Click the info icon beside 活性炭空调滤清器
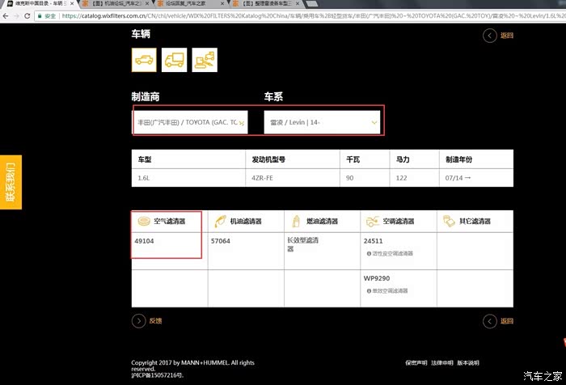The height and width of the screenshot is (385, 566). pos(369,253)
